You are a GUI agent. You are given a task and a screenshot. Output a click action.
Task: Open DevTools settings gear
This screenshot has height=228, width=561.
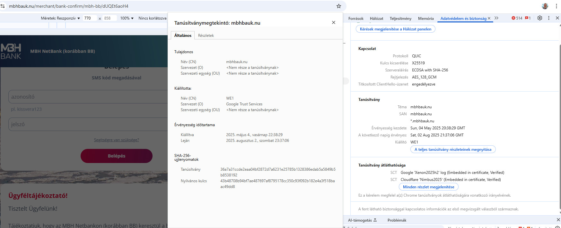[540, 18]
